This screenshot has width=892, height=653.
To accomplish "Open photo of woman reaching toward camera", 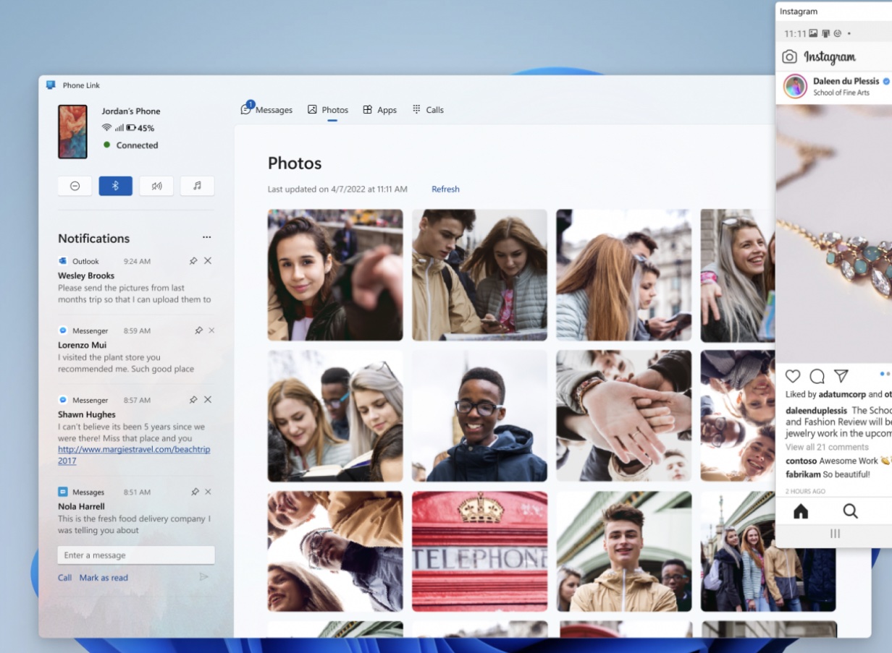I will 335,275.
